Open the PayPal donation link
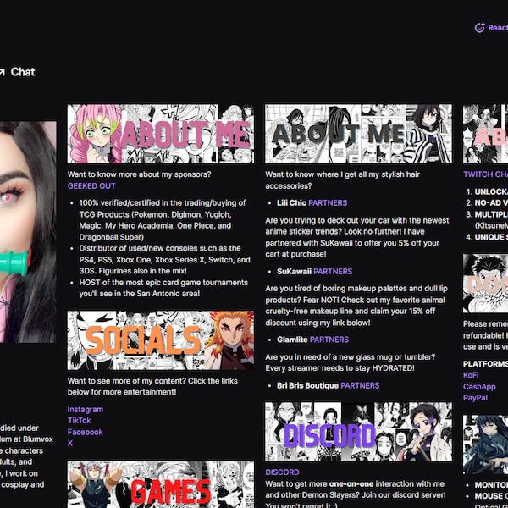 475,398
